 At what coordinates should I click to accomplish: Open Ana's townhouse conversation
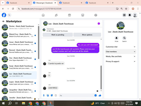tap(19, 59)
